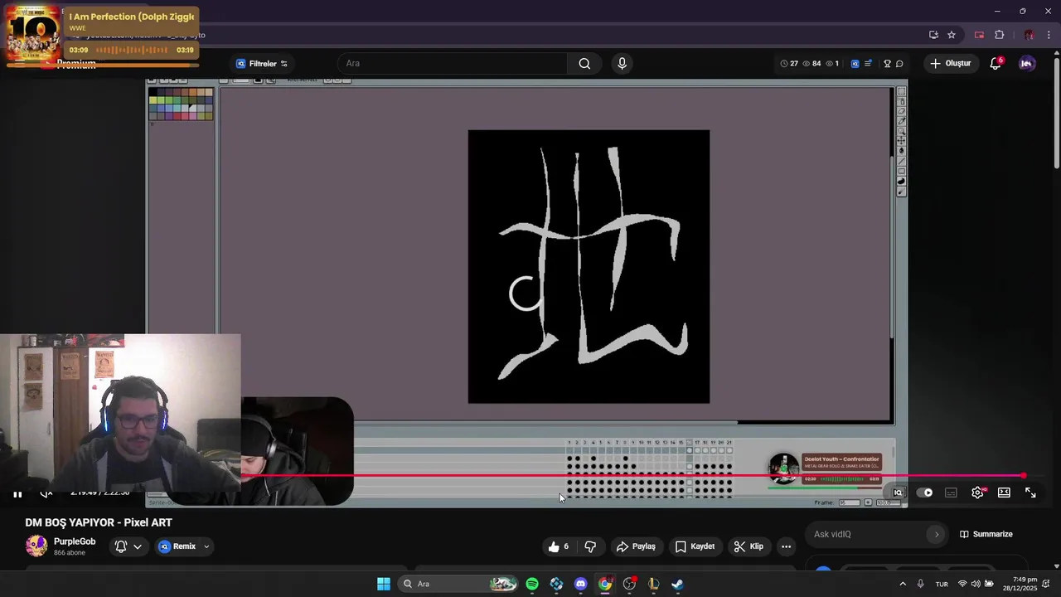Image resolution: width=1061 pixels, height=597 pixels.
Task: Toggle subtitles in the video player
Action: [x=951, y=493]
